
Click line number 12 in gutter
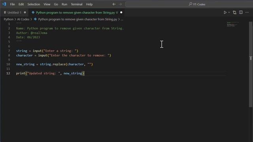(8, 73)
